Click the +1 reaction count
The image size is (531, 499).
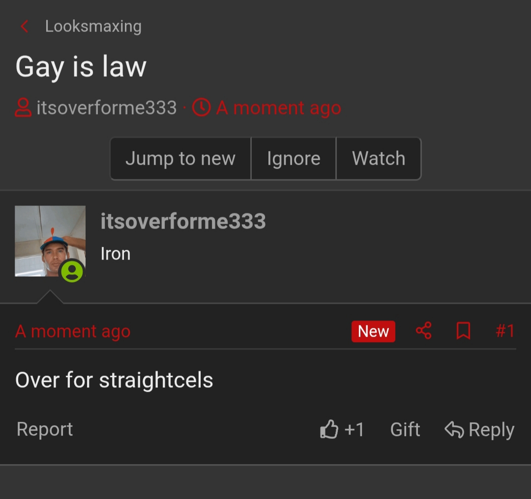tap(354, 430)
